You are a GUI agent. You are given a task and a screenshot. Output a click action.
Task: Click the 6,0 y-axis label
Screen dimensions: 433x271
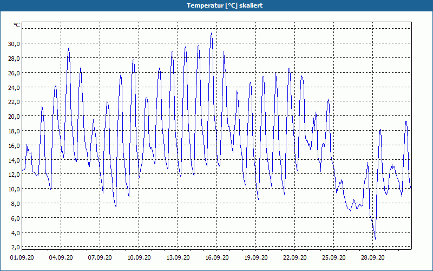pyautogui.click(x=16, y=218)
